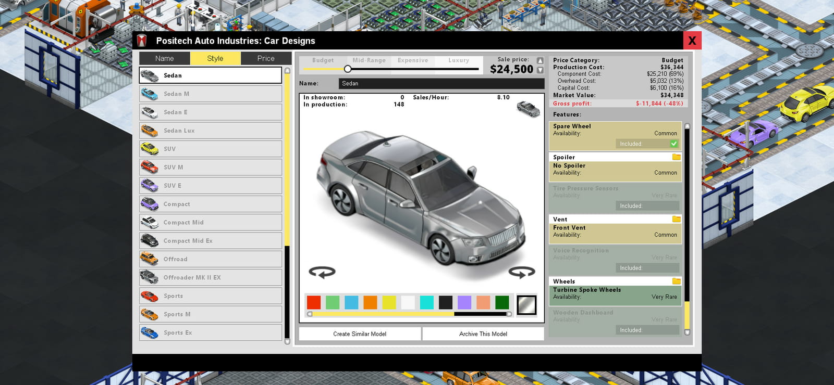This screenshot has width=834, height=385.
Task: Click the white Sedan E car icon
Action: (150, 112)
